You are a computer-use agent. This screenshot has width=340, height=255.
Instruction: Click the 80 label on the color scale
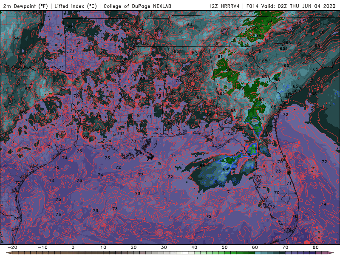316,247
